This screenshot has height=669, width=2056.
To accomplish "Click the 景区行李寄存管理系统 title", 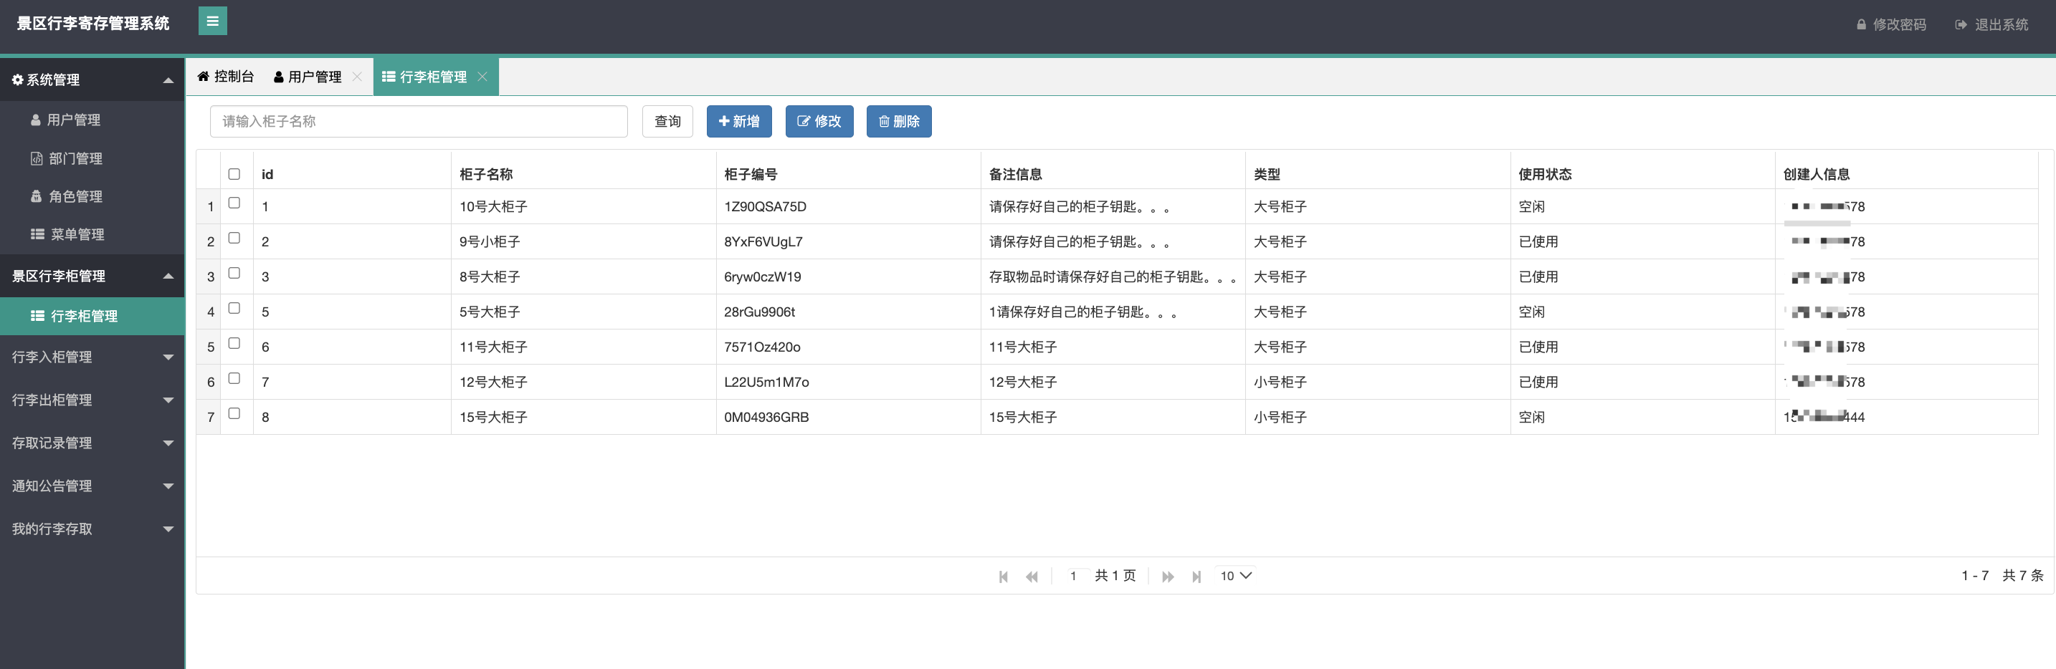I will click(x=92, y=23).
